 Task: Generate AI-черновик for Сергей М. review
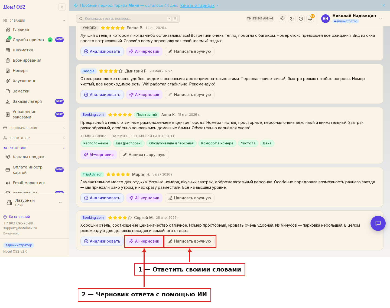144,241
